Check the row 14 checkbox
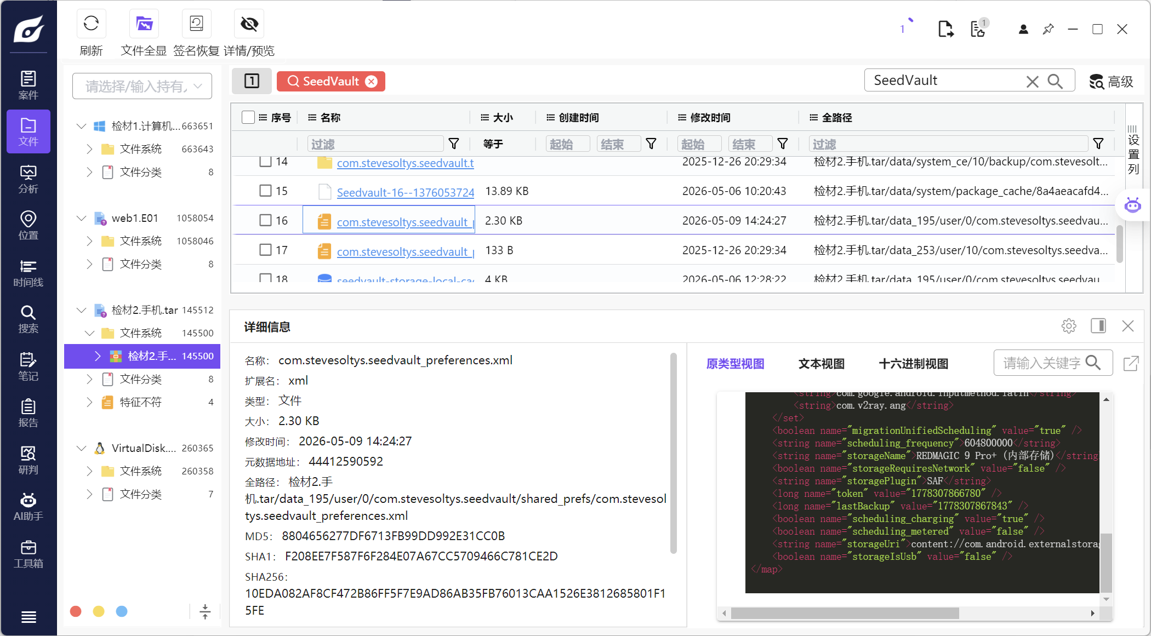The width and height of the screenshot is (1151, 636). pyautogui.click(x=265, y=161)
